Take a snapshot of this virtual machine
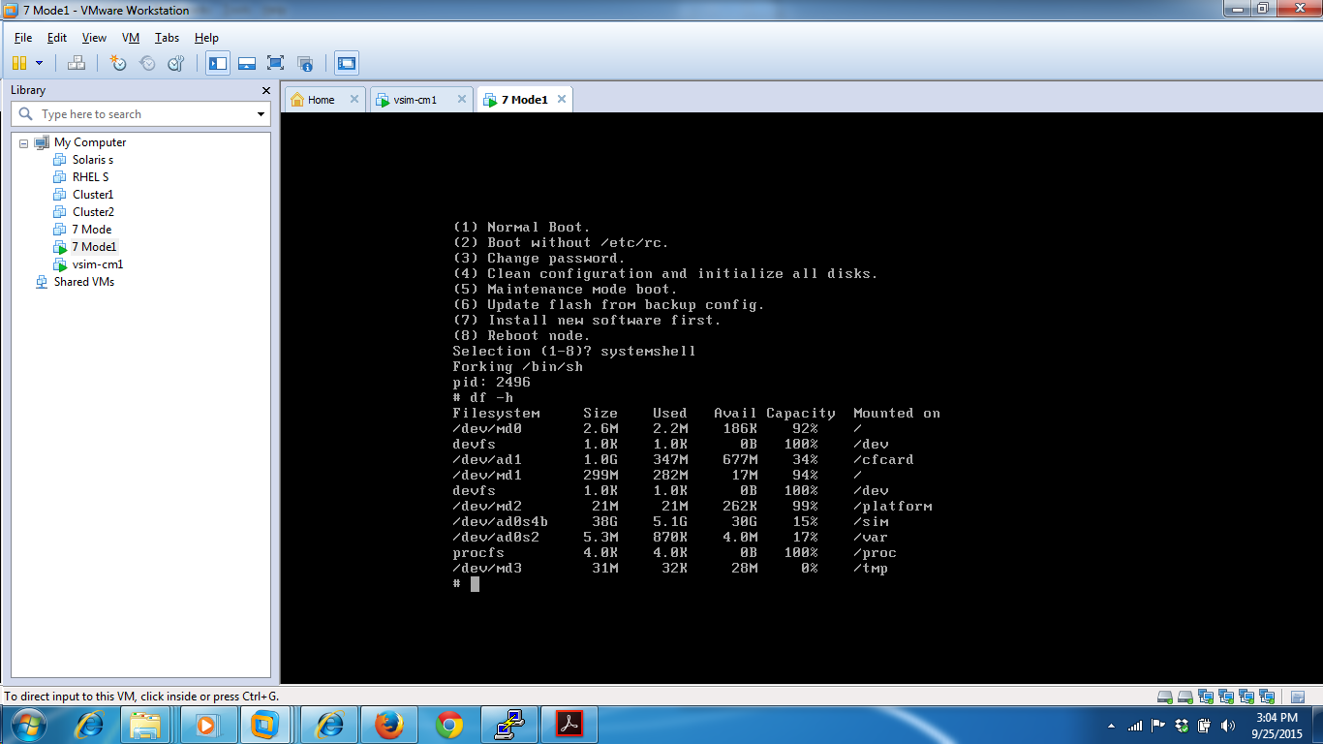Image resolution: width=1323 pixels, height=744 pixels. (x=118, y=63)
